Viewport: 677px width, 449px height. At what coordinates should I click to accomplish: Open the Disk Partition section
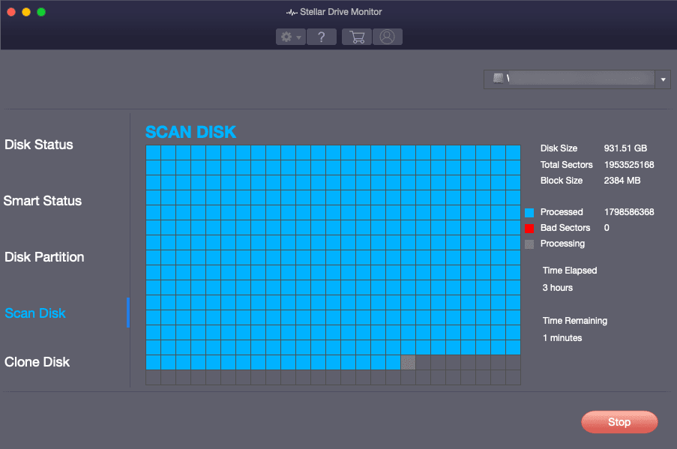[x=44, y=256]
